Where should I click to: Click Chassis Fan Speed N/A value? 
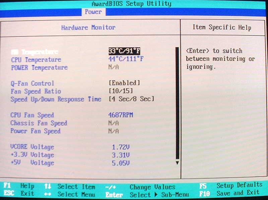pyautogui.click(x=114, y=123)
